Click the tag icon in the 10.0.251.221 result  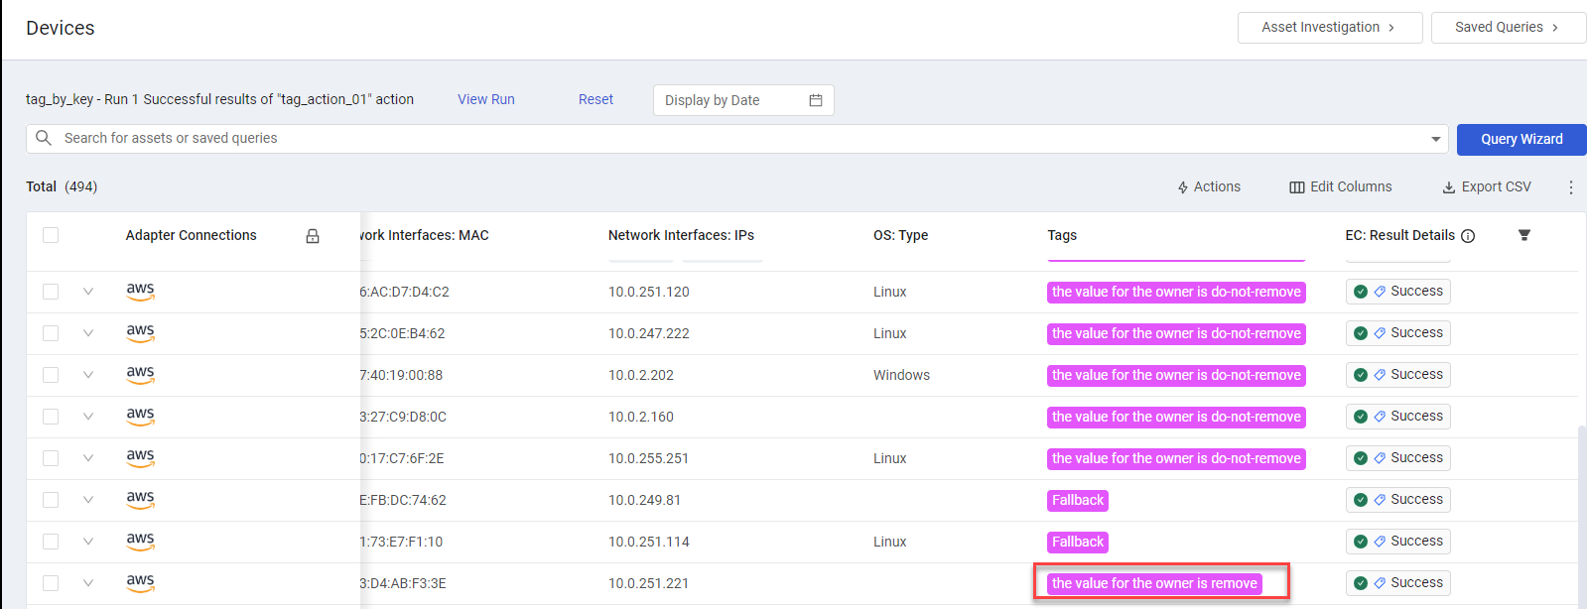pos(1380,583)
